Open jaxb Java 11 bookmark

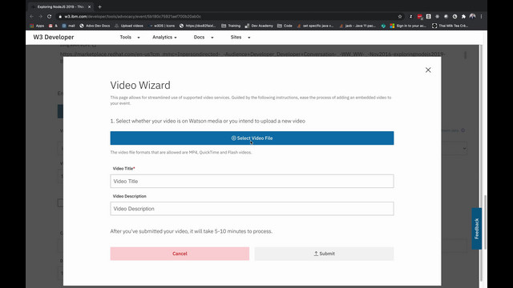[357, 26]
